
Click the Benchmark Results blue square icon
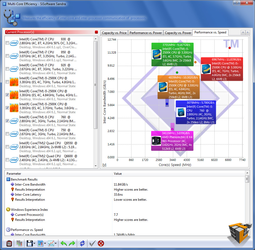pyautogui.click(x=8, y=179)
